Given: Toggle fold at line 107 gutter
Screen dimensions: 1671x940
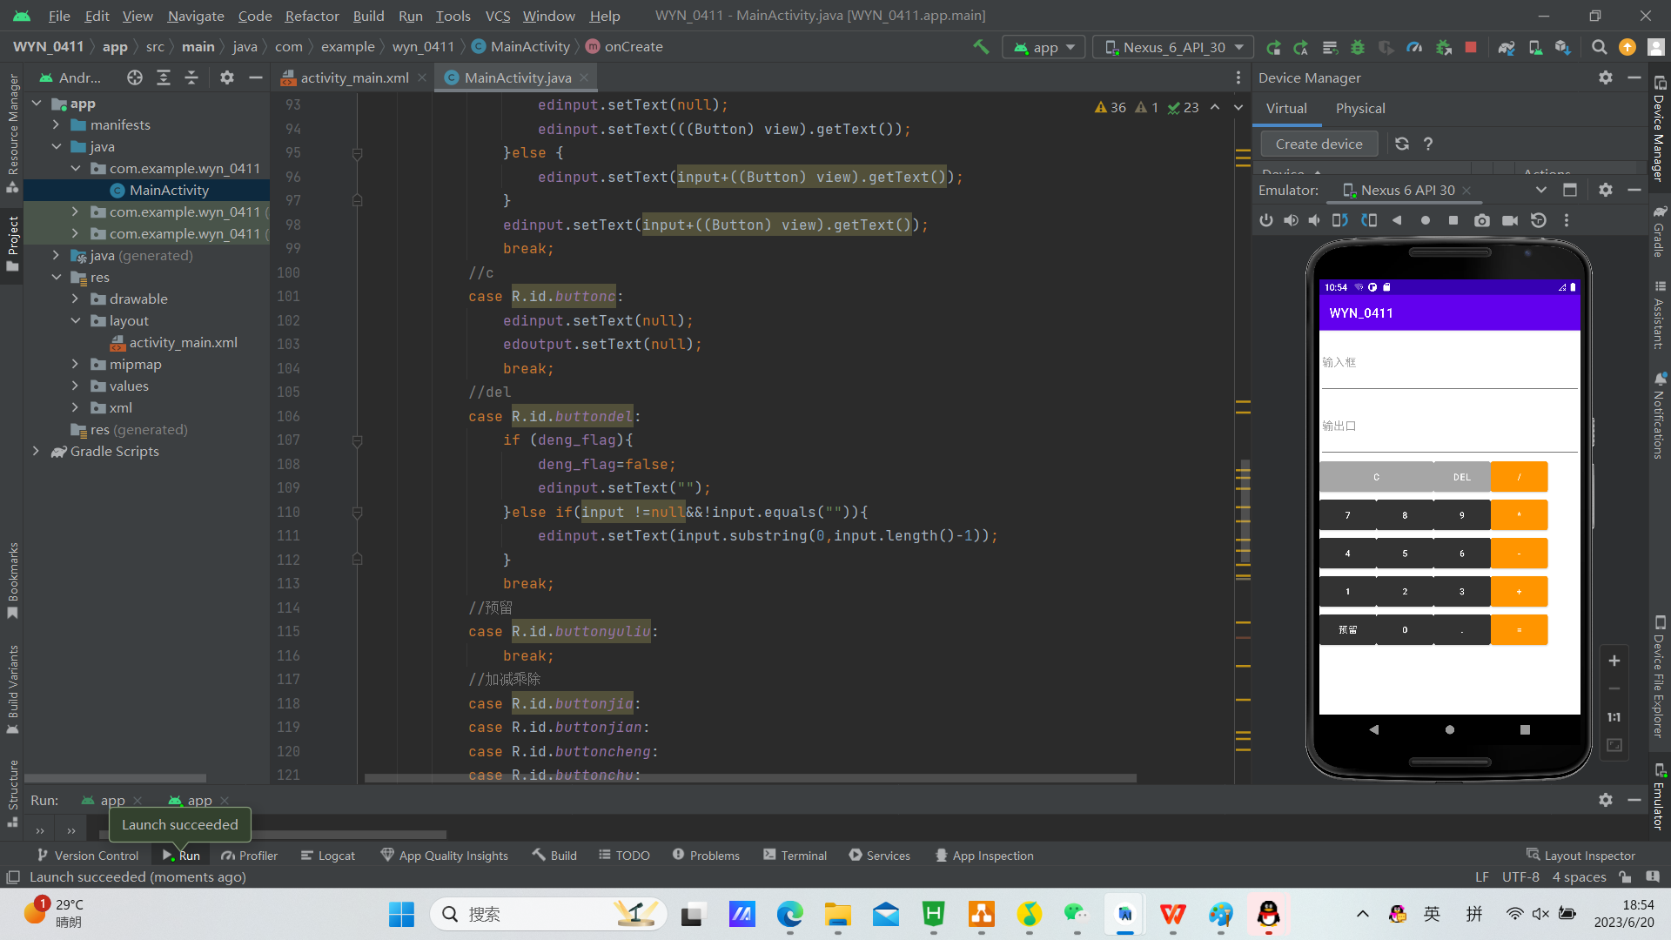Looking at the screenshot, I should pyautogui.click(x=357, y=441).
